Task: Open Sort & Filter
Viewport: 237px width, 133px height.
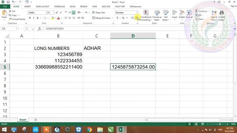Action: coord(214,16)
